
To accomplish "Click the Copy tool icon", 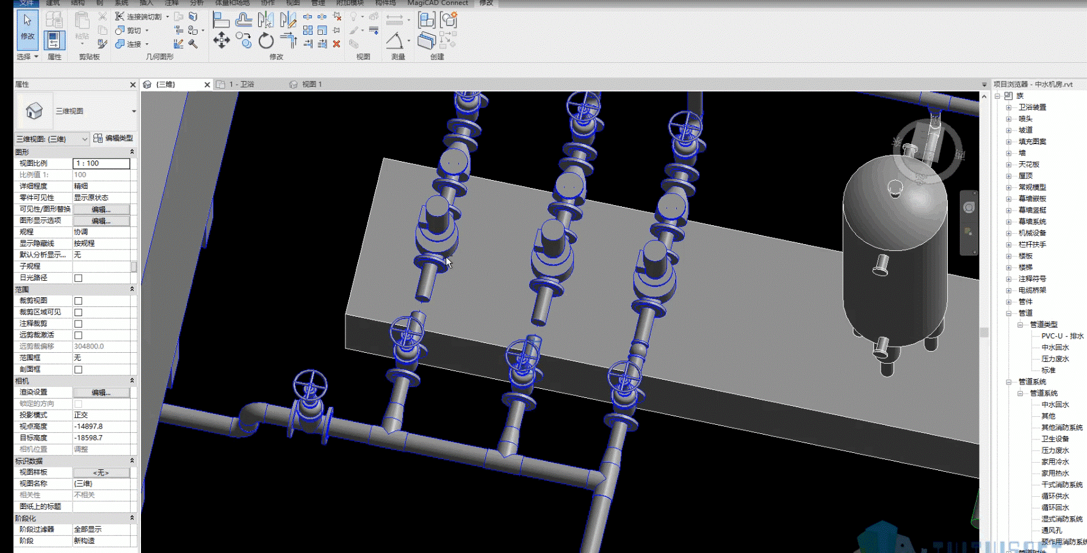I will pos(244,41).
